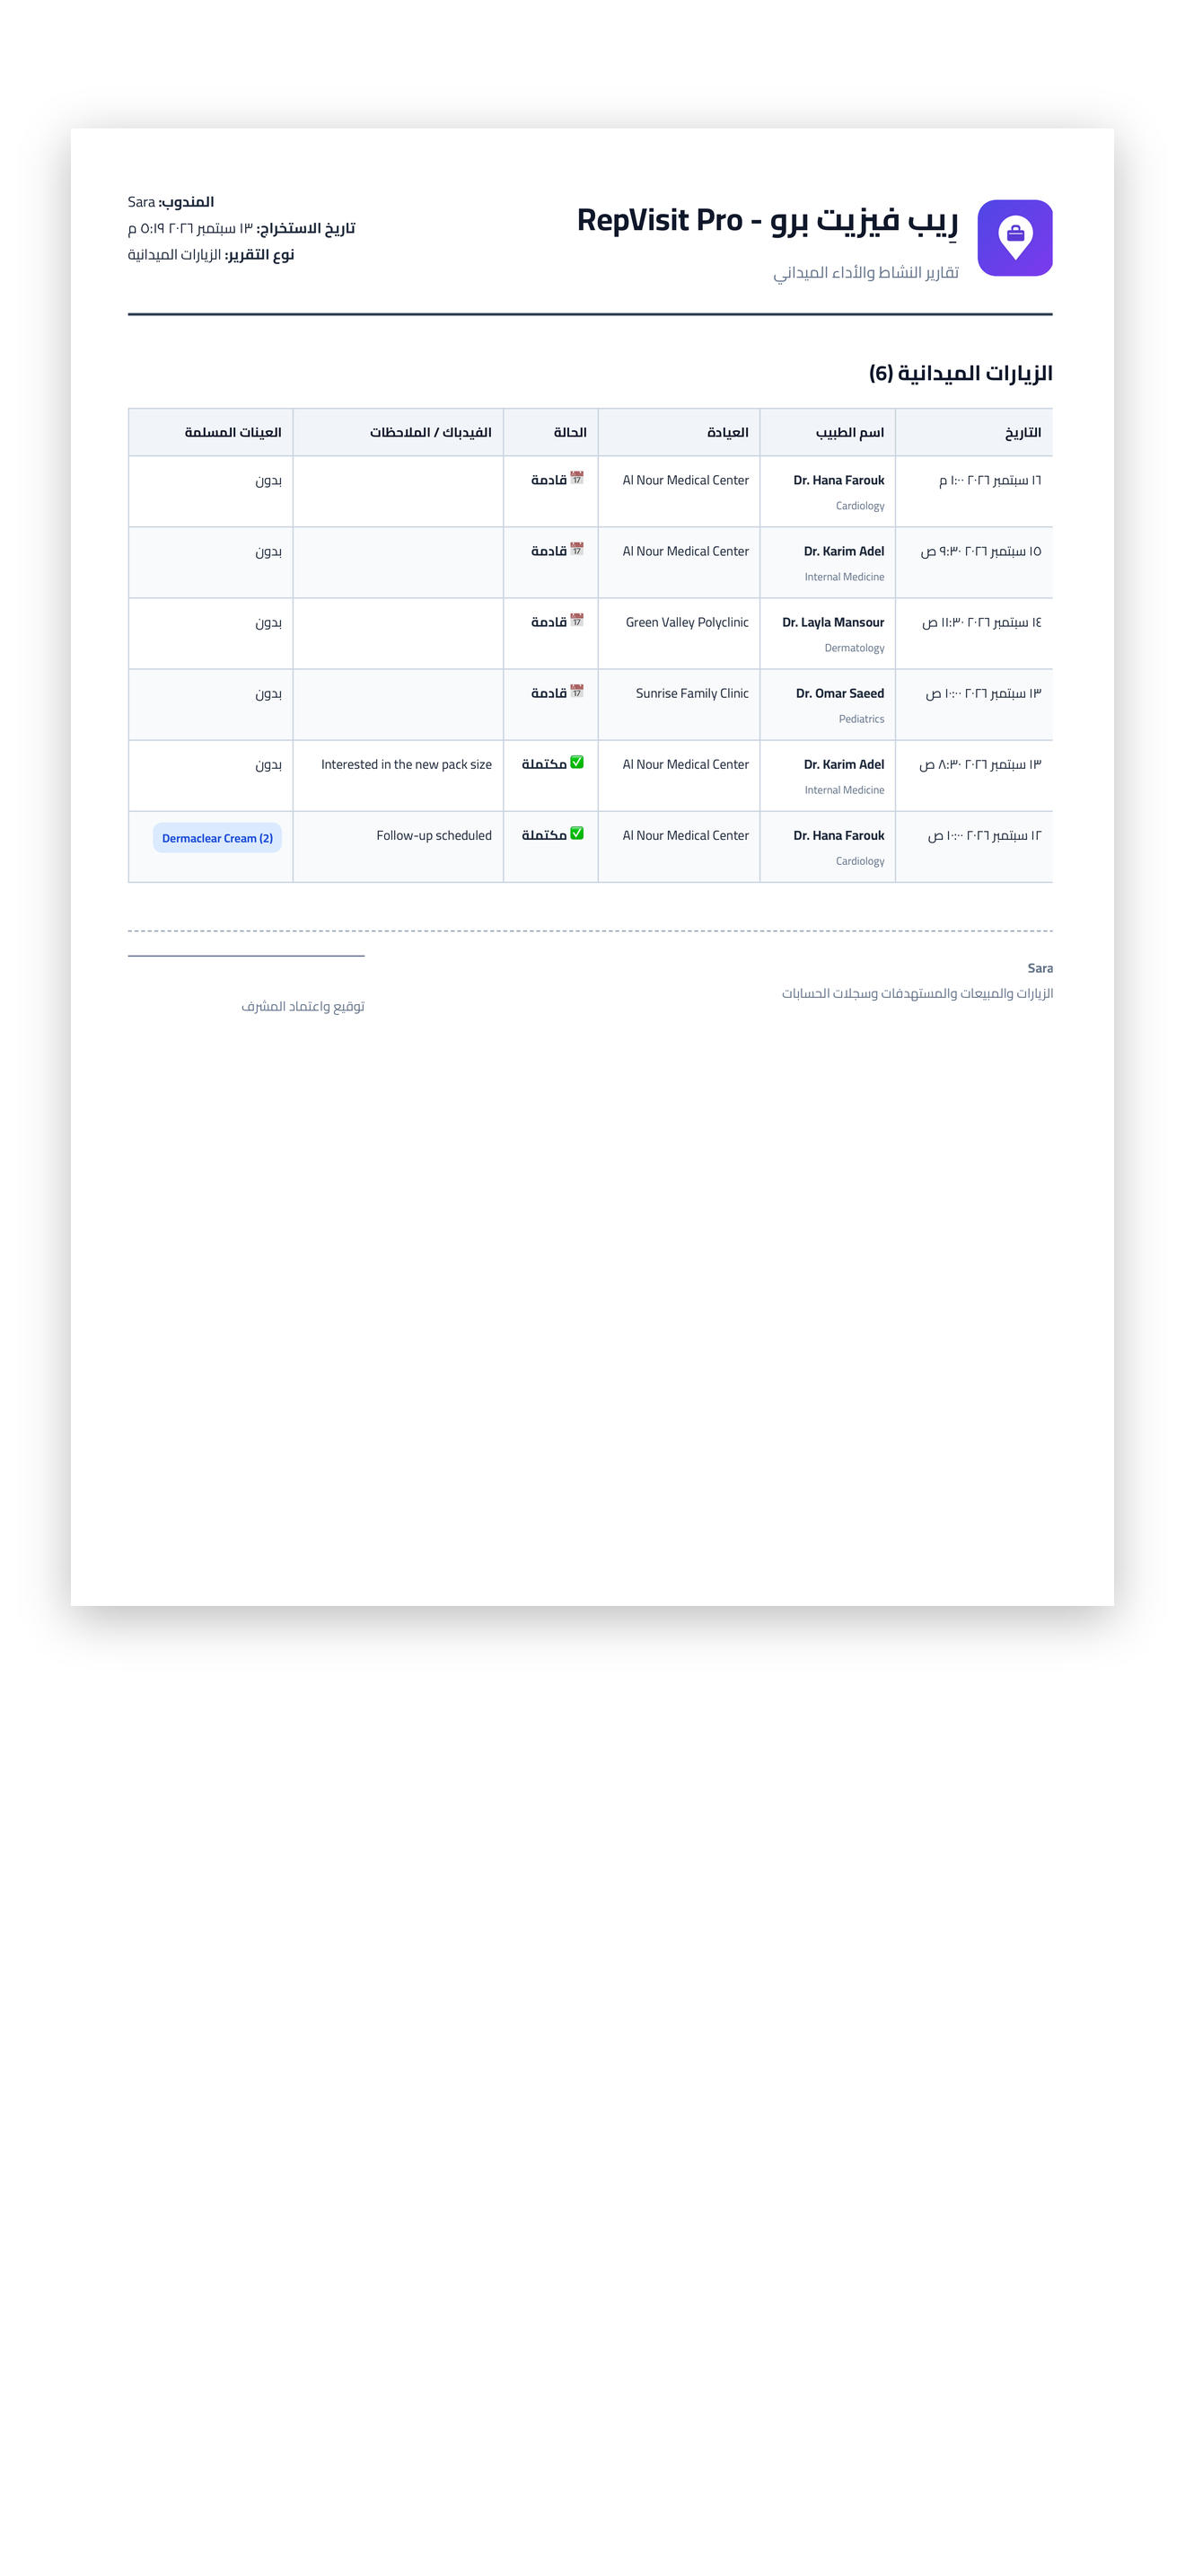Click the توقيع واعتماد المشرف signature label
The height and width of the screenshot is (2576, 1185).
(303, 1006)
